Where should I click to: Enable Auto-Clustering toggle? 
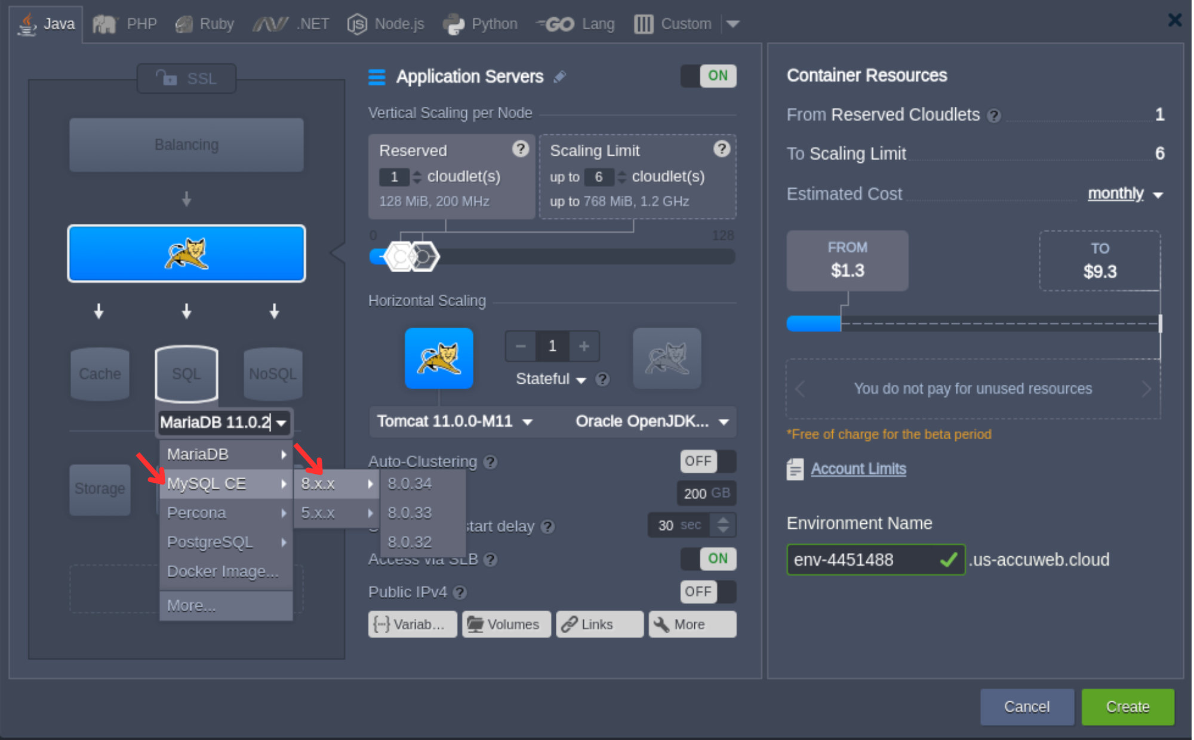tap(708, 461)
